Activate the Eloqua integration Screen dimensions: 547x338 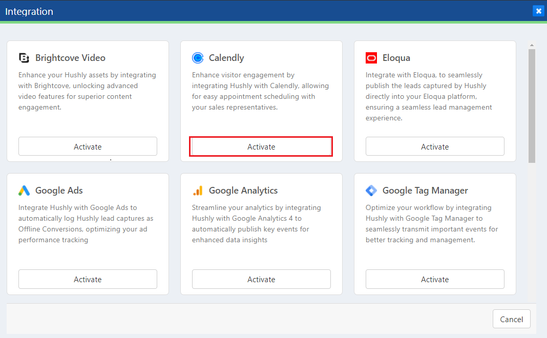[435, 146]
